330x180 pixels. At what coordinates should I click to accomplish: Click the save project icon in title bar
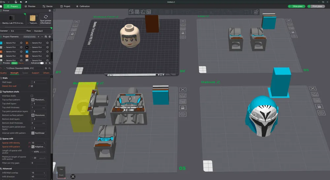click(16, 2)
